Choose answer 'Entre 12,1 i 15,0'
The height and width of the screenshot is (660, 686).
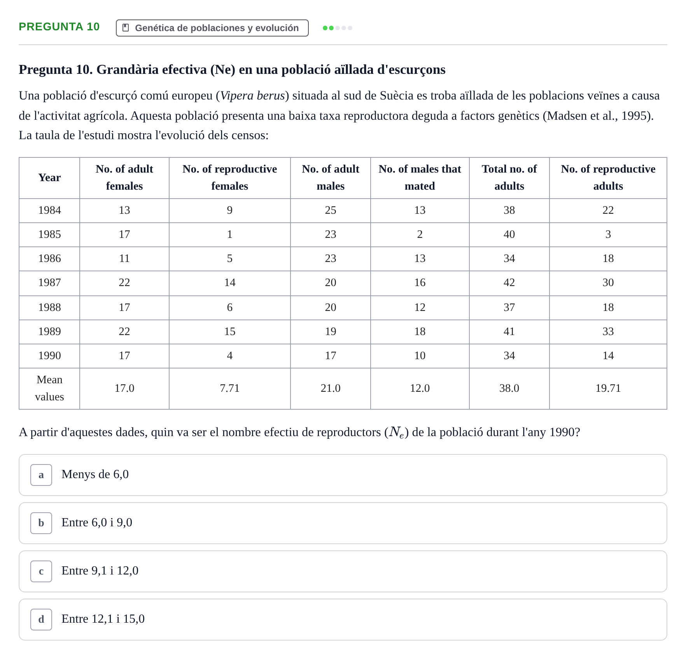coord(343,620)
